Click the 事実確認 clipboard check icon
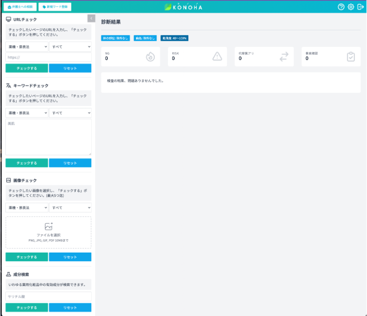Image resolution: width=367 pixels, height=316 pixels. click(350, 57)
